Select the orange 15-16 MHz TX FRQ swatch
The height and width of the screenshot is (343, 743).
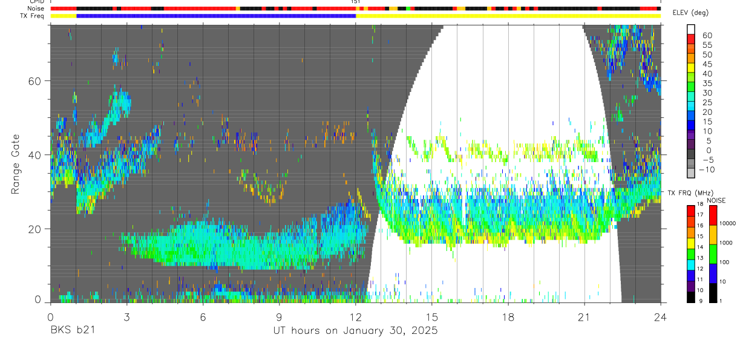click(x=690, y=232)
